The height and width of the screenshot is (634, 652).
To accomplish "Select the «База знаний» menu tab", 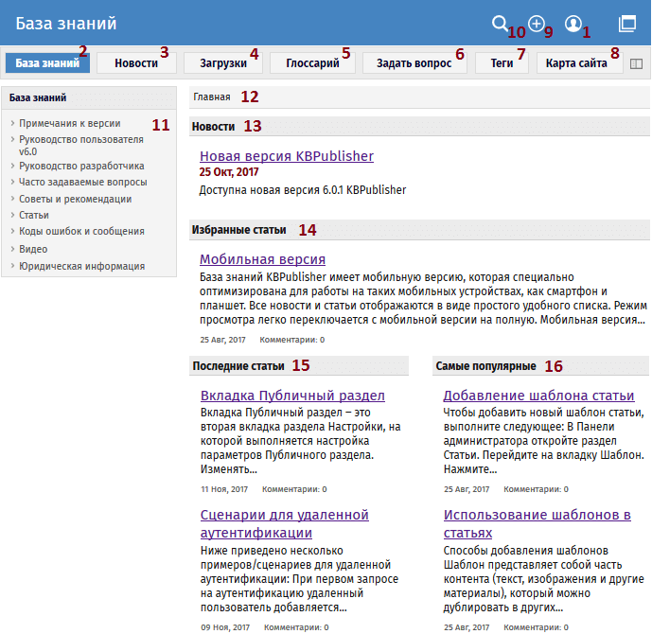I will (47, 63).
